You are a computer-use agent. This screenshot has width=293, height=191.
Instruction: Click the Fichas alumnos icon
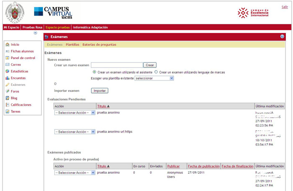[x=7, y=51]
